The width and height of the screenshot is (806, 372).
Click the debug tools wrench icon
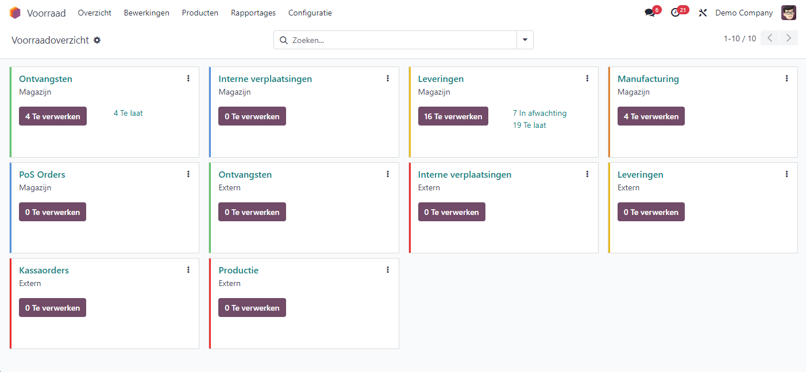coord(702,13)
